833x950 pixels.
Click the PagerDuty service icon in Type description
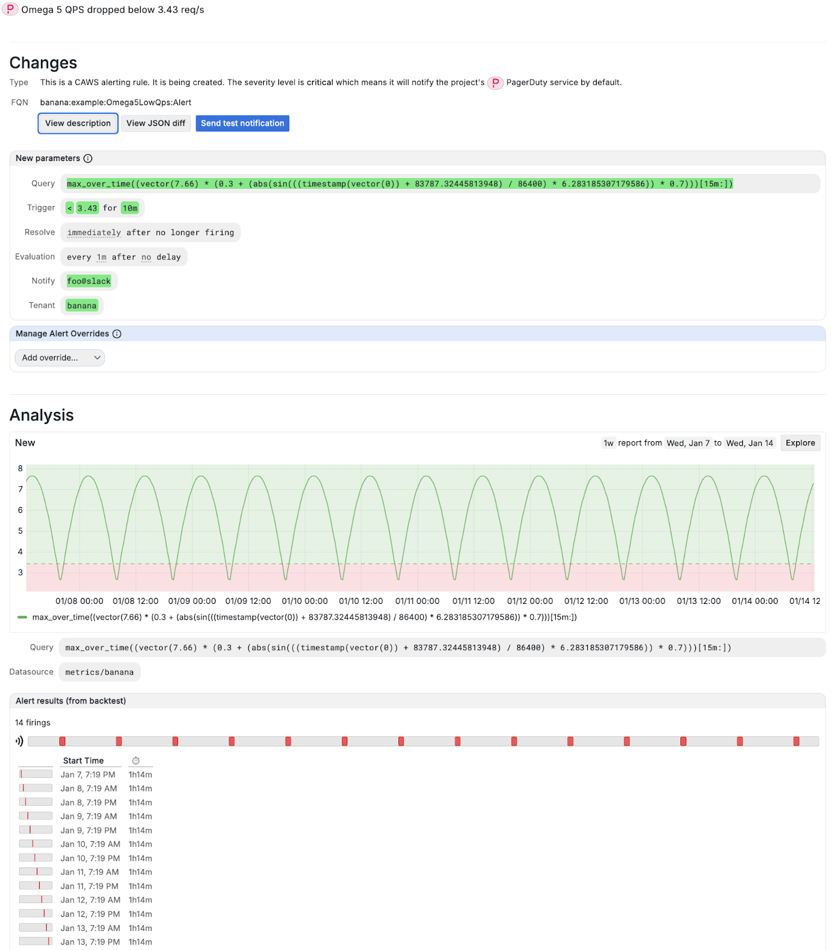tap(495, 83)
